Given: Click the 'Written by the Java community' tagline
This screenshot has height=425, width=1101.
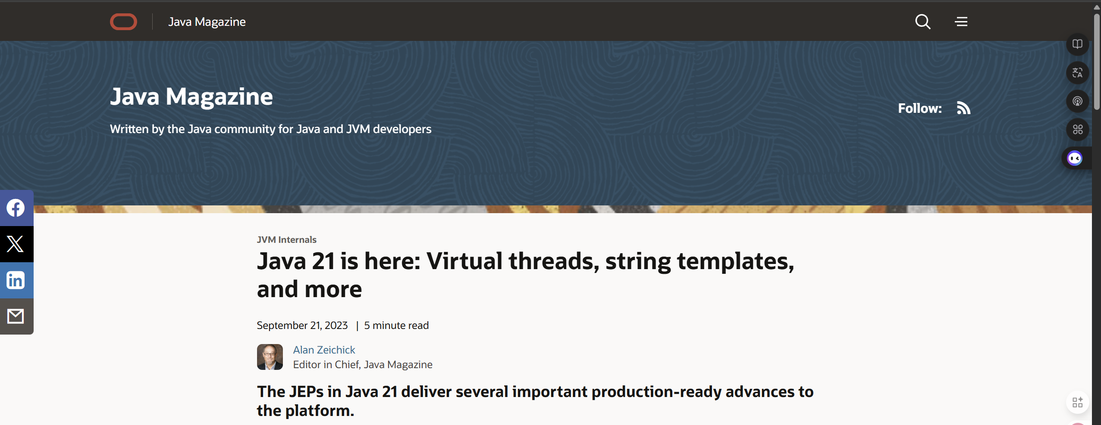Looking at the screenshot, I should 270,129.
